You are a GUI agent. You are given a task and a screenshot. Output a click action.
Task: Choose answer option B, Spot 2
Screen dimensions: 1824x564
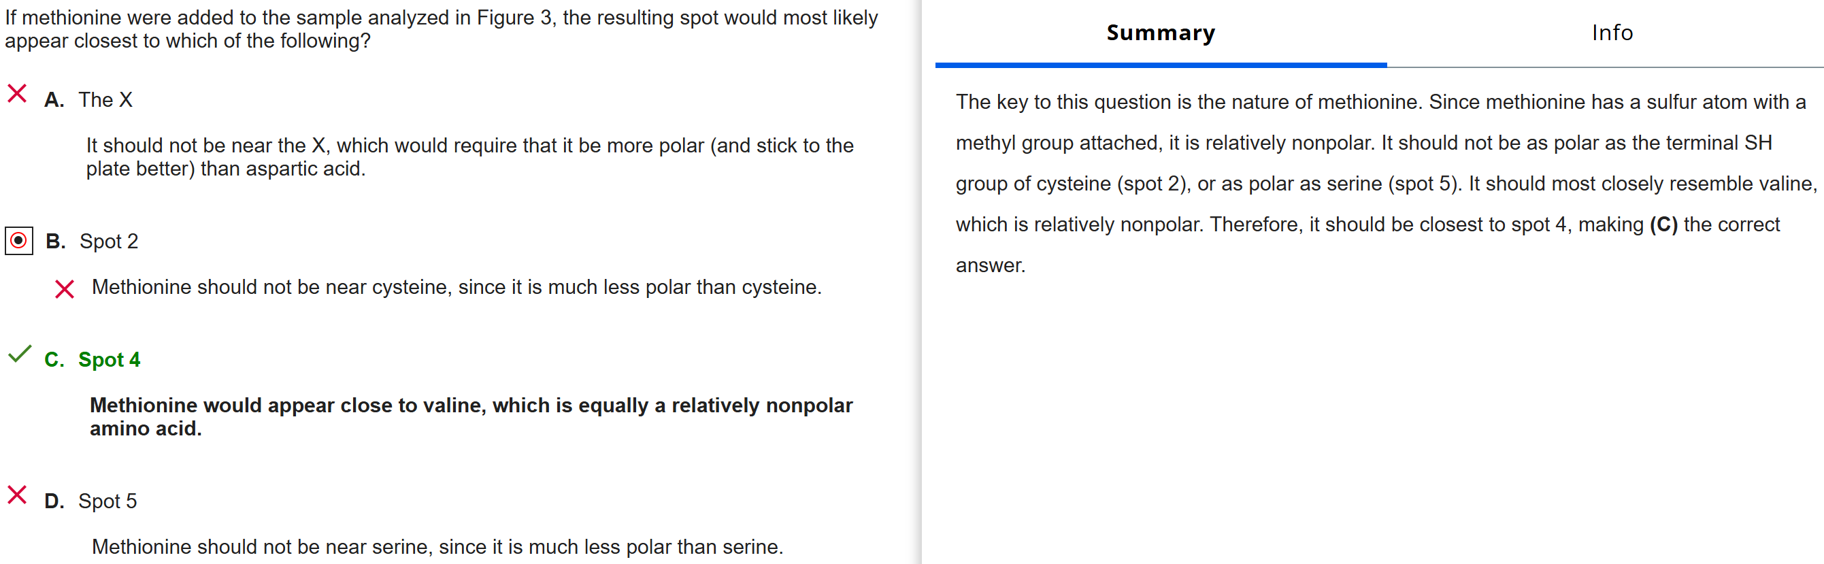[108, 242]
